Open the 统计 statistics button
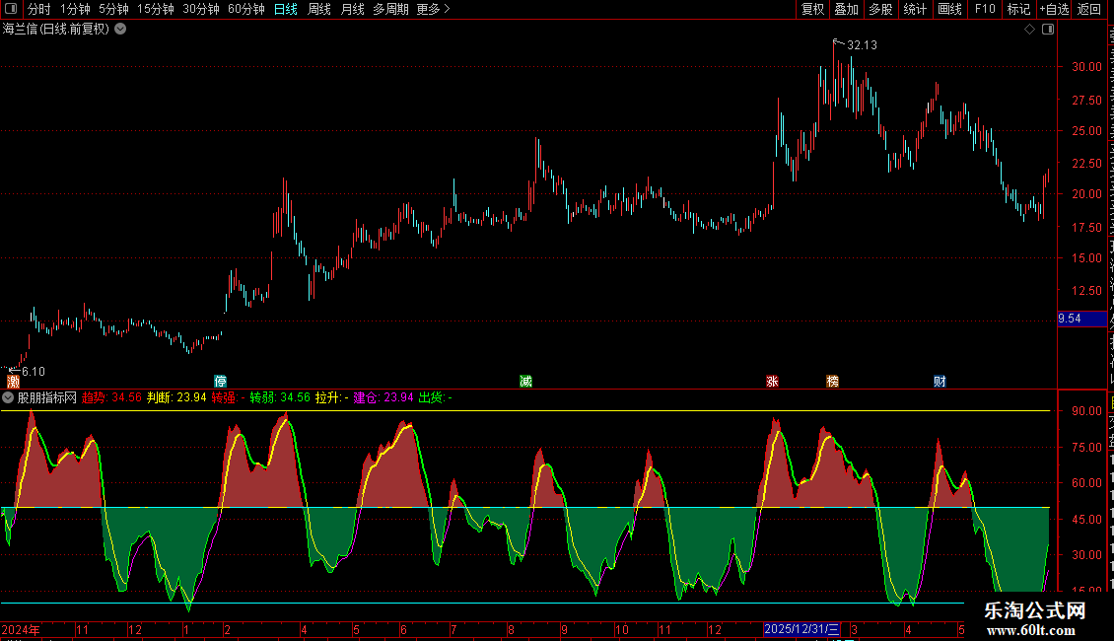Image resolution: width=1114 pixels, height=641 pixels. click(915, 9)
